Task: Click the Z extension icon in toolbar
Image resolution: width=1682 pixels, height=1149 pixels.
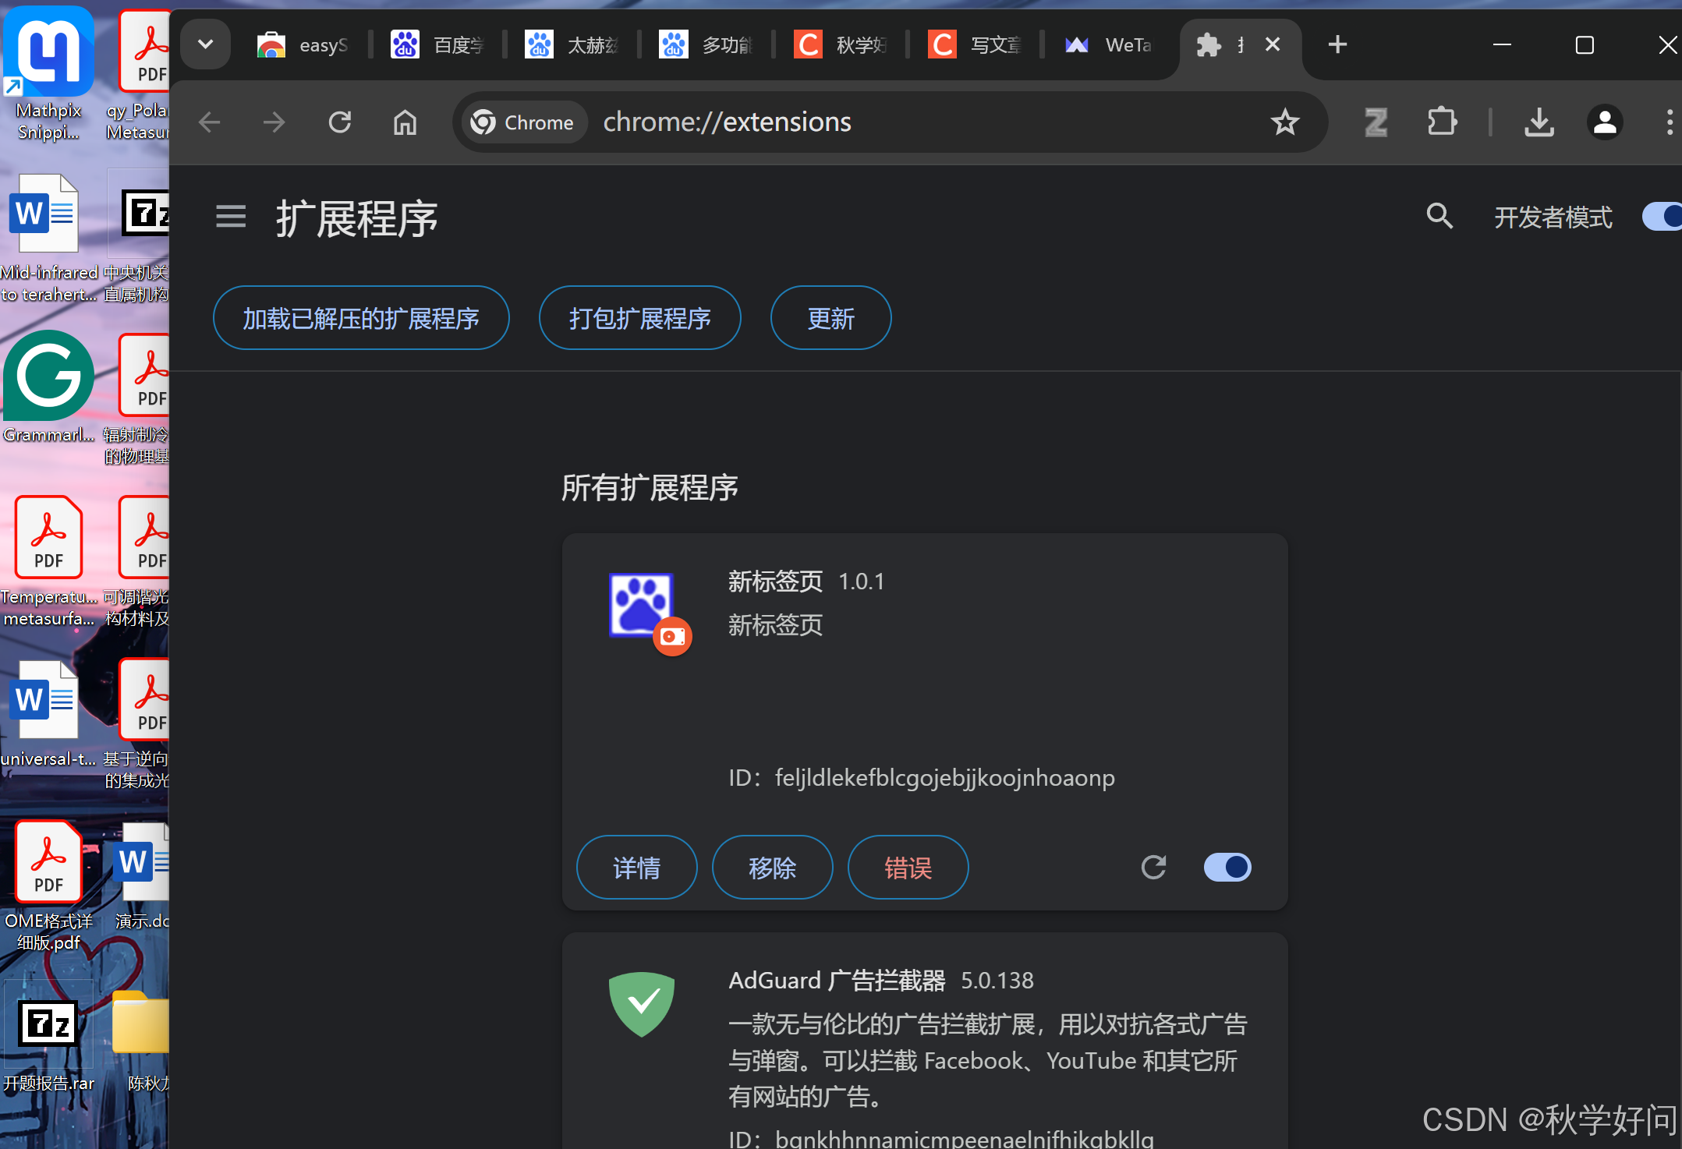Action: pyautogui.click(x=1376, y=122)
